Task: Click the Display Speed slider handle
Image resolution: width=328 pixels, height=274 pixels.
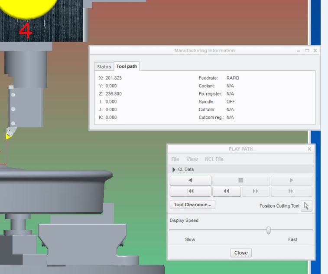Action: pyautogui.click(x=268, y=230)
